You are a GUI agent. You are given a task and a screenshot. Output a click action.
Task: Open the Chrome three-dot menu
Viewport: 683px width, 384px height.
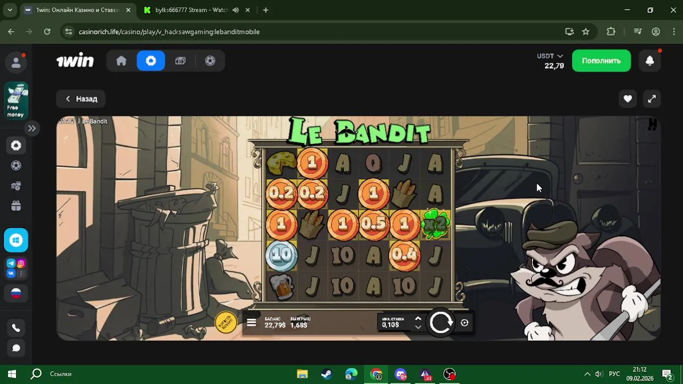point(673,31)
